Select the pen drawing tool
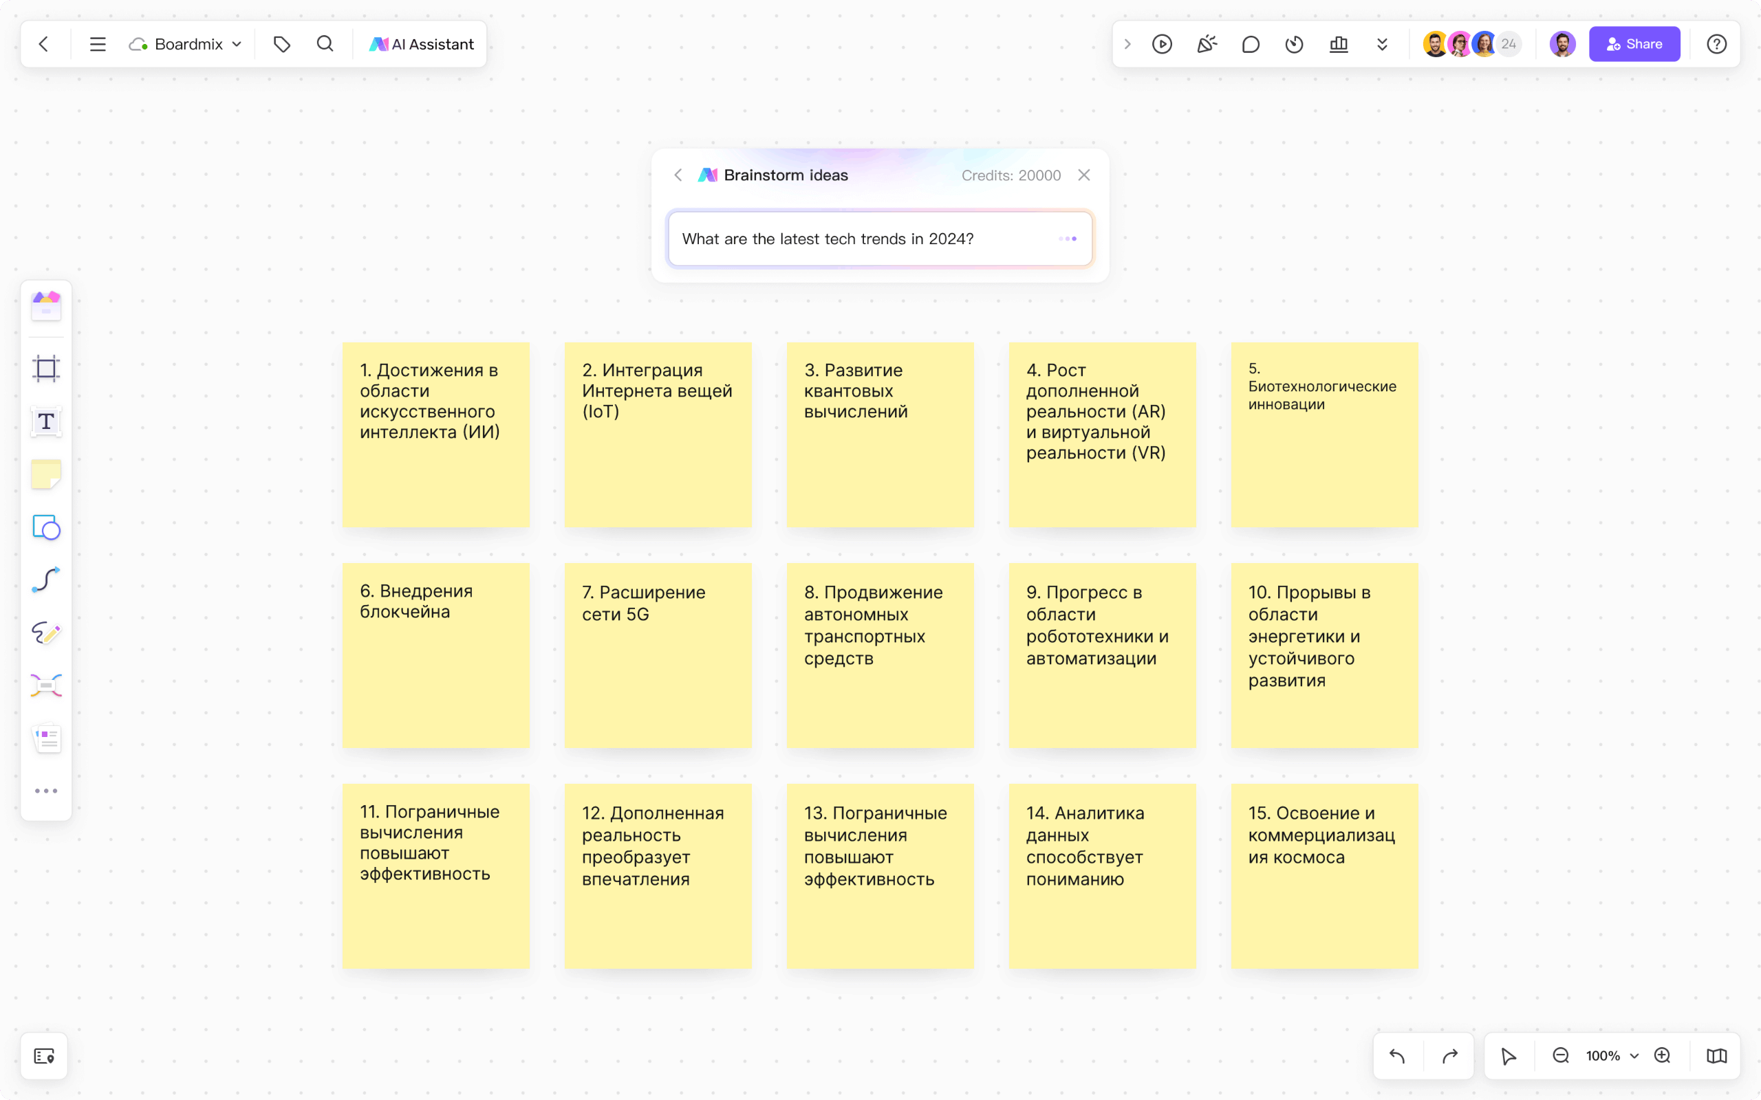 tap(46, 632)
